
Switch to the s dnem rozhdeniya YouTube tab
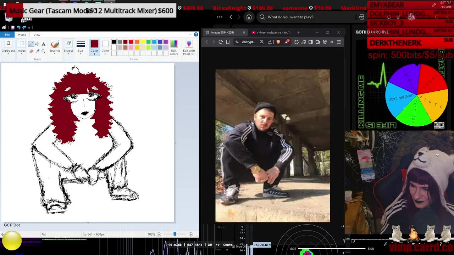pos(271,33)
